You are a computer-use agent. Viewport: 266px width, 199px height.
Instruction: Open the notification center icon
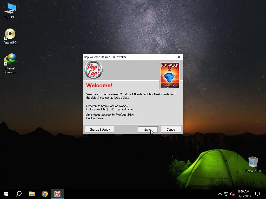click(x=257, y=194)
